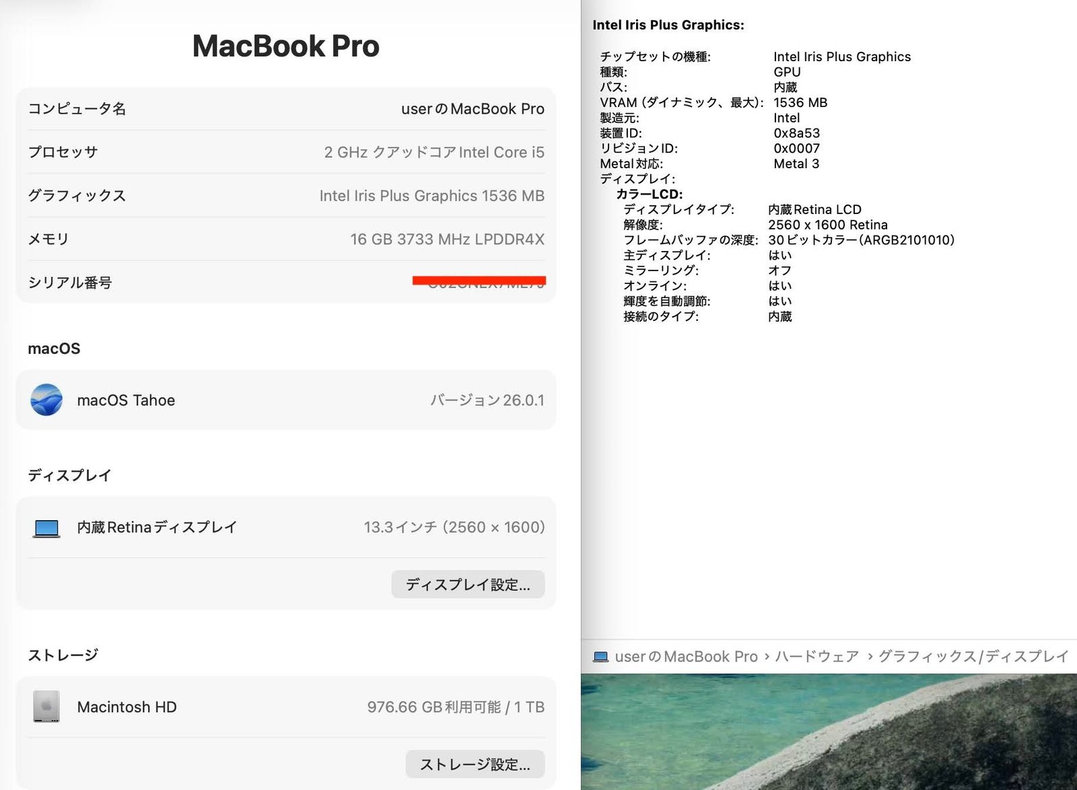Viewport: 1077px width, 790px height.
Task: Open ディスプレイ設定... button
Action: click(x=468, y=585)
